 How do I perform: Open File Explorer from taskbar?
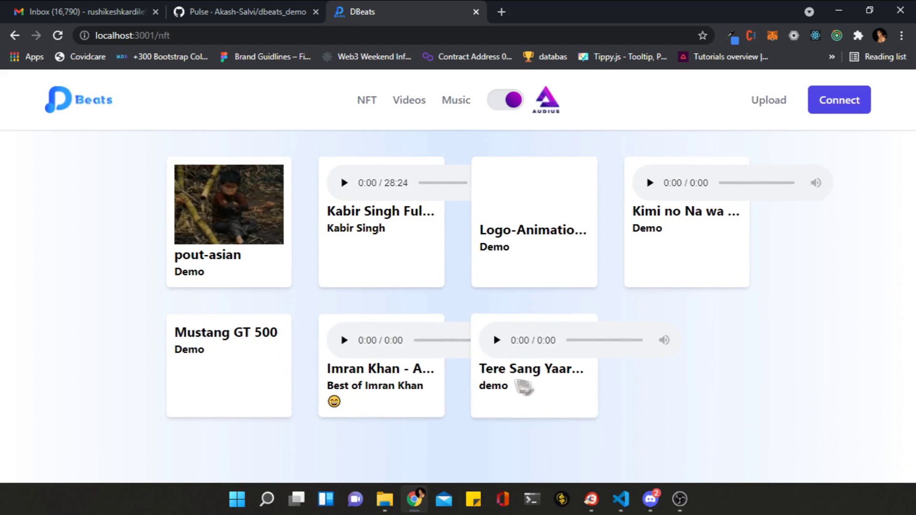[x=385, y=499]
